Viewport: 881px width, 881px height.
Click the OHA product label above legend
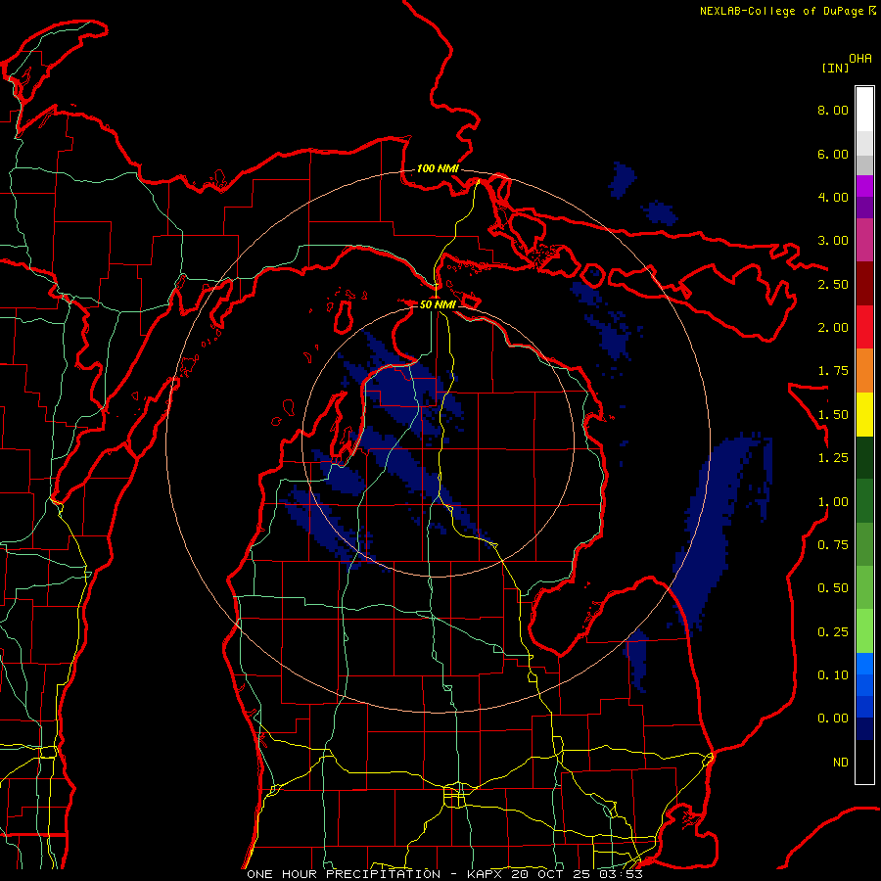[x=859, y=59]
